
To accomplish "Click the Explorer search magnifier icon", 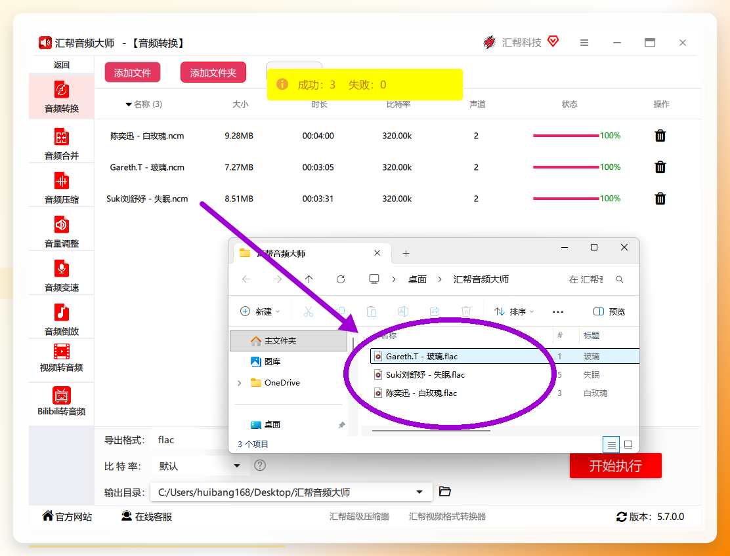I will point(620,279).
